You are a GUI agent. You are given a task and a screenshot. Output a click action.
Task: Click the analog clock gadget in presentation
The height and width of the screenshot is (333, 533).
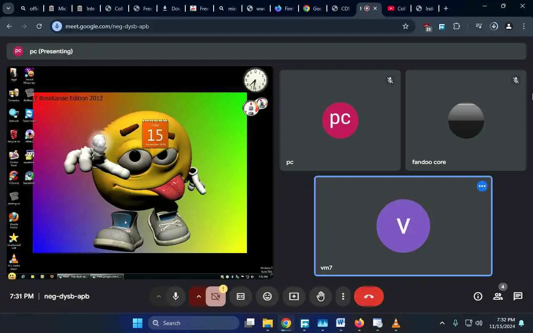pyautogui.click(x=255, y=80)
